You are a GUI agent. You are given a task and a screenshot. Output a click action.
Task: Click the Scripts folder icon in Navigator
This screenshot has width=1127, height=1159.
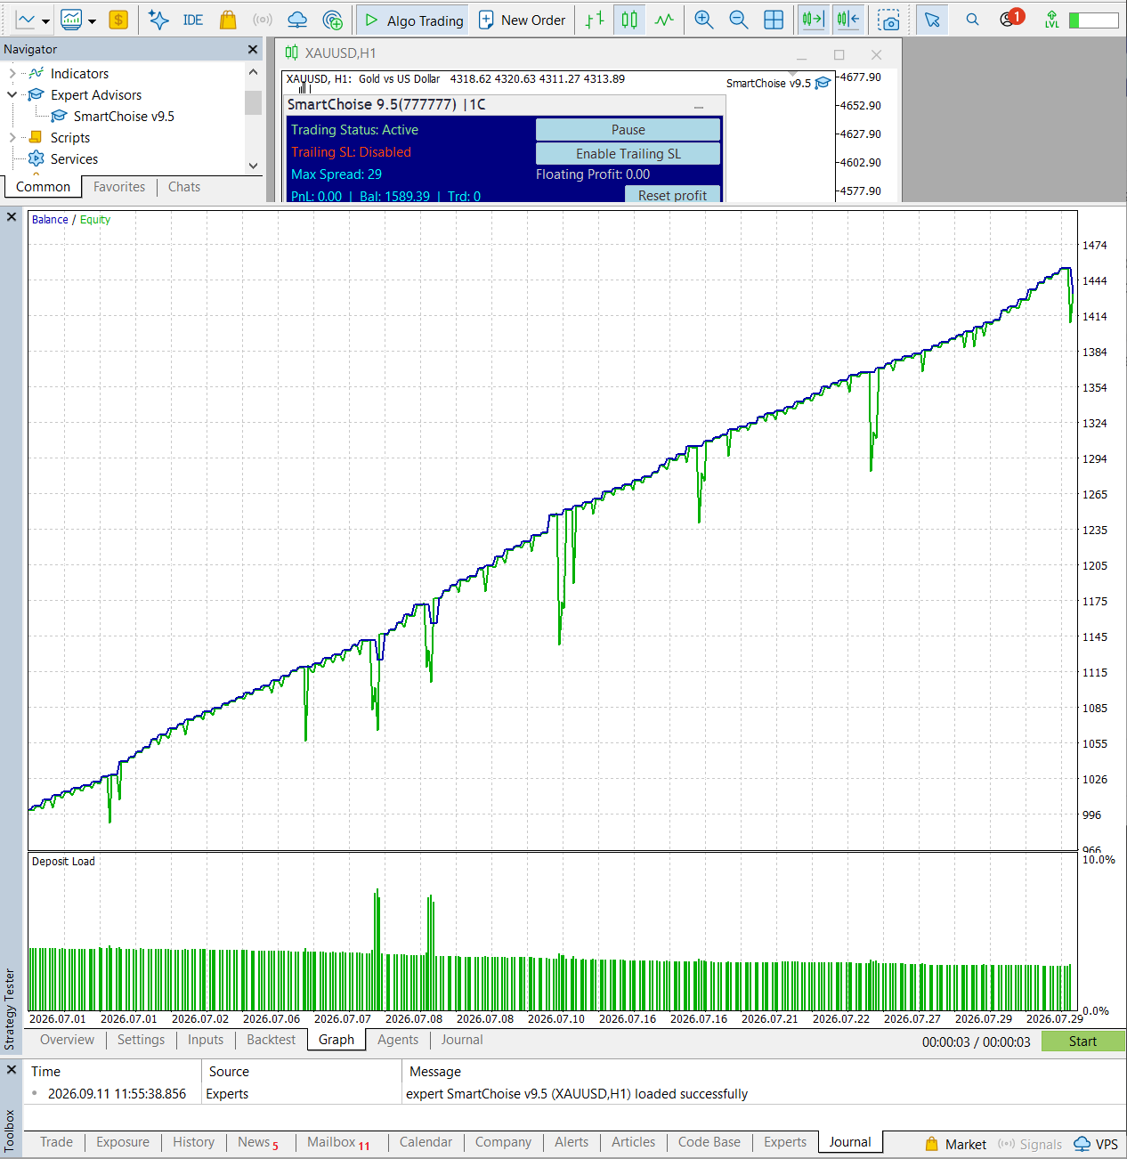pos(36,137)
